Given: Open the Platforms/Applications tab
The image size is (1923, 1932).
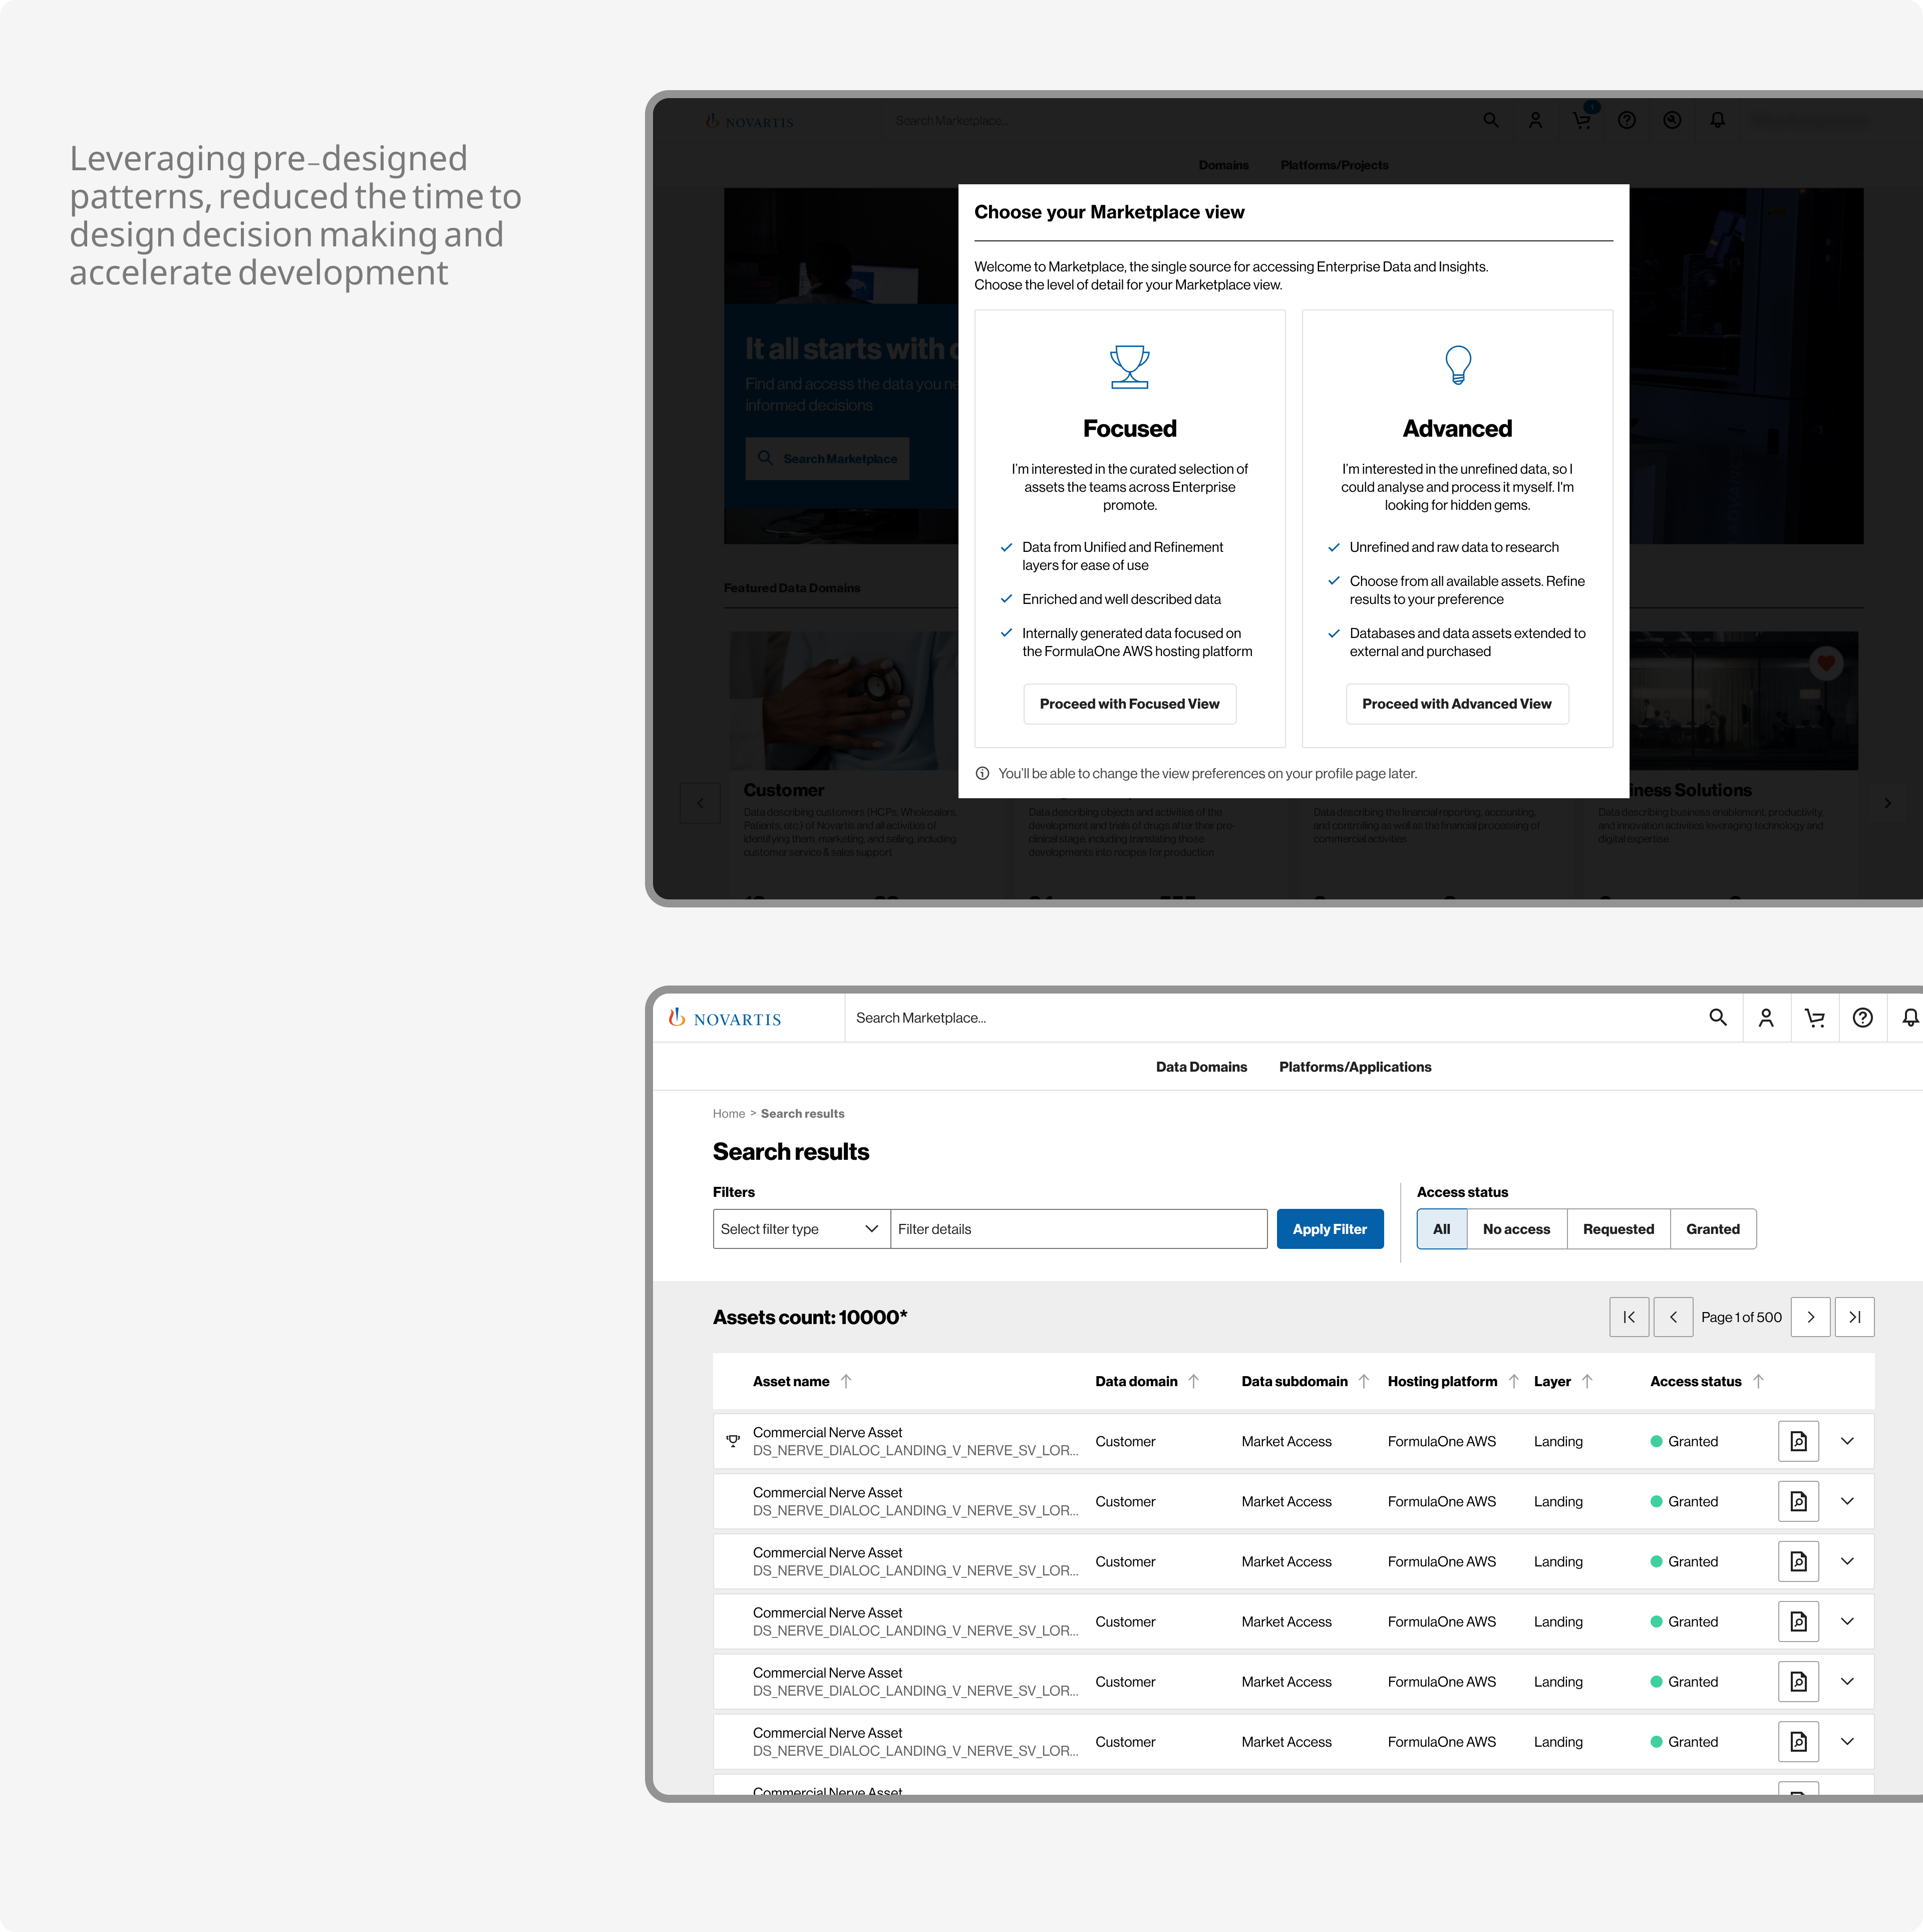Looking at the screenshot, I should pyautogui.click(x=1355, y=1067).
